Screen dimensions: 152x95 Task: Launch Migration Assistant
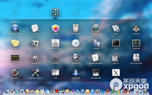point(96,43)
